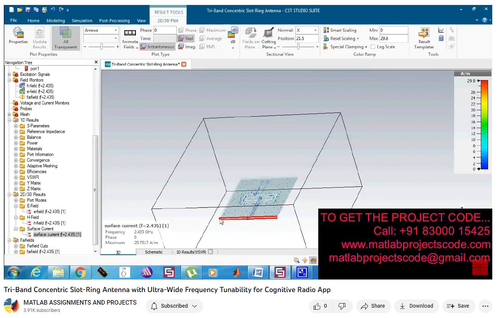This screenshot has width=498, height=318.
Task: Click the Download button
Action: (x=416, y=306)
